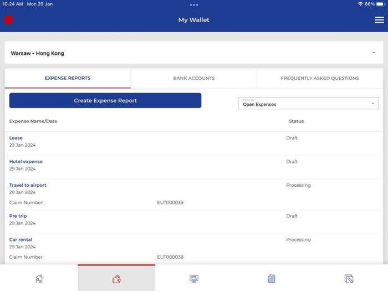Select claim number EUT000038

point(170,257)
